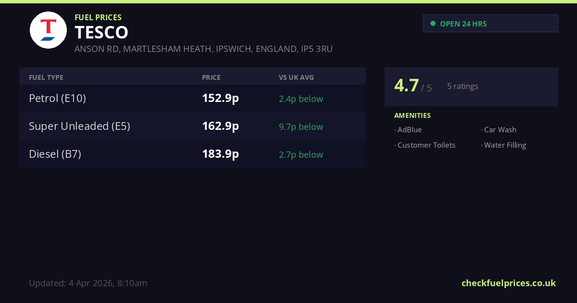Screen dimensions: 577x303
Task: Toggle the OPEN 24 HRS status badge
Action: (x=490, y=23)
